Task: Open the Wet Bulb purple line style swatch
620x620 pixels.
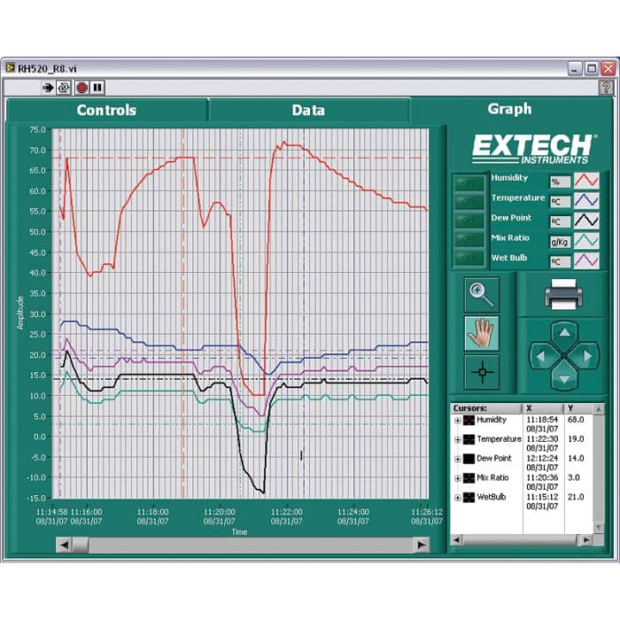Action: [586, 260]
